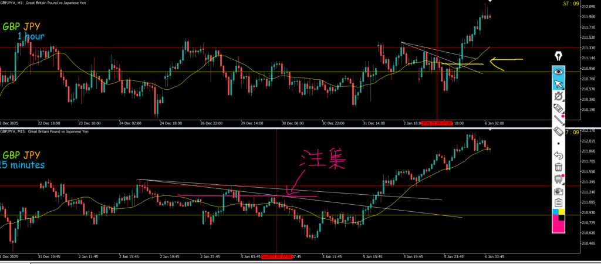601x264 pixels.
Task: Click the brush size dot
Action: coord(559,144)
